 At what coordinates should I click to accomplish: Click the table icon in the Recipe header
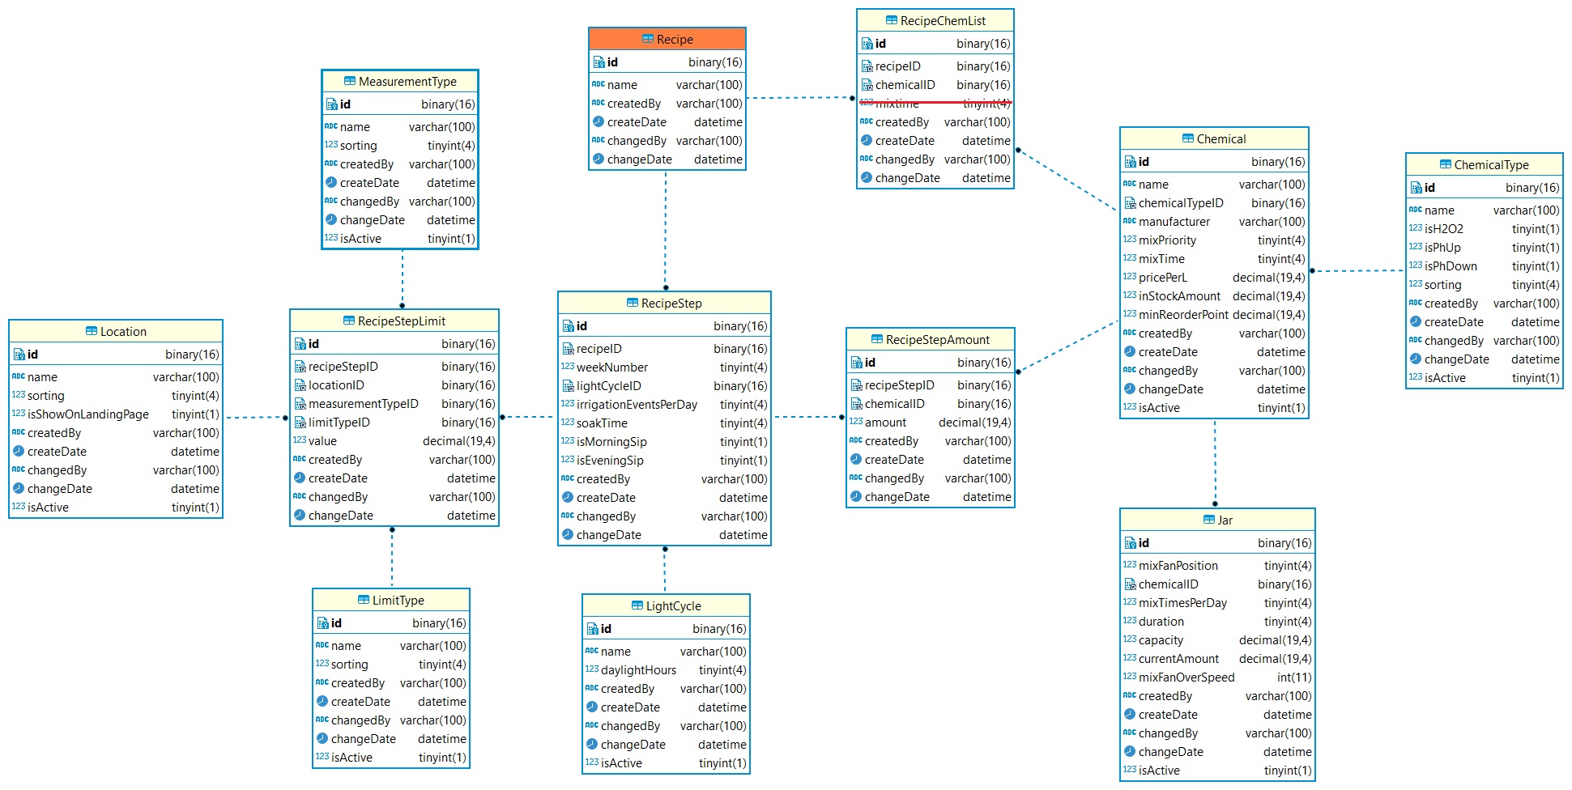click(x=647, y=39)
